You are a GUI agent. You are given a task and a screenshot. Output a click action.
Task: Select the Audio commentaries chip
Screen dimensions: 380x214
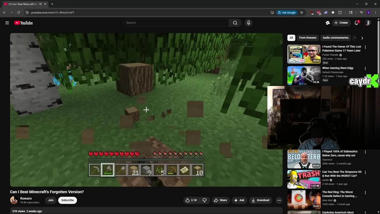335,38
